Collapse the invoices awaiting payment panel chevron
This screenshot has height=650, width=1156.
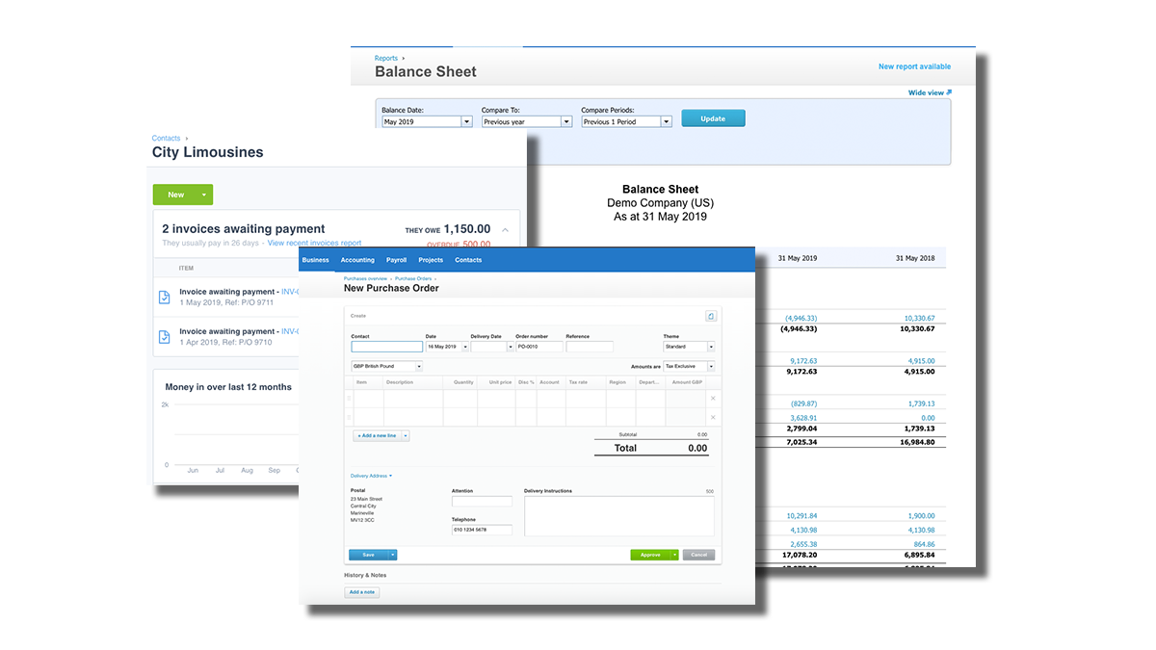click(505, 229)
